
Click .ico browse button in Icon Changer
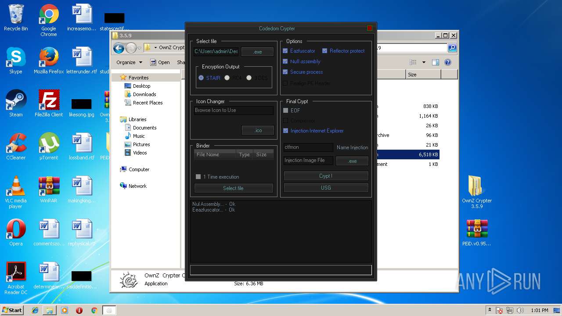258,130
